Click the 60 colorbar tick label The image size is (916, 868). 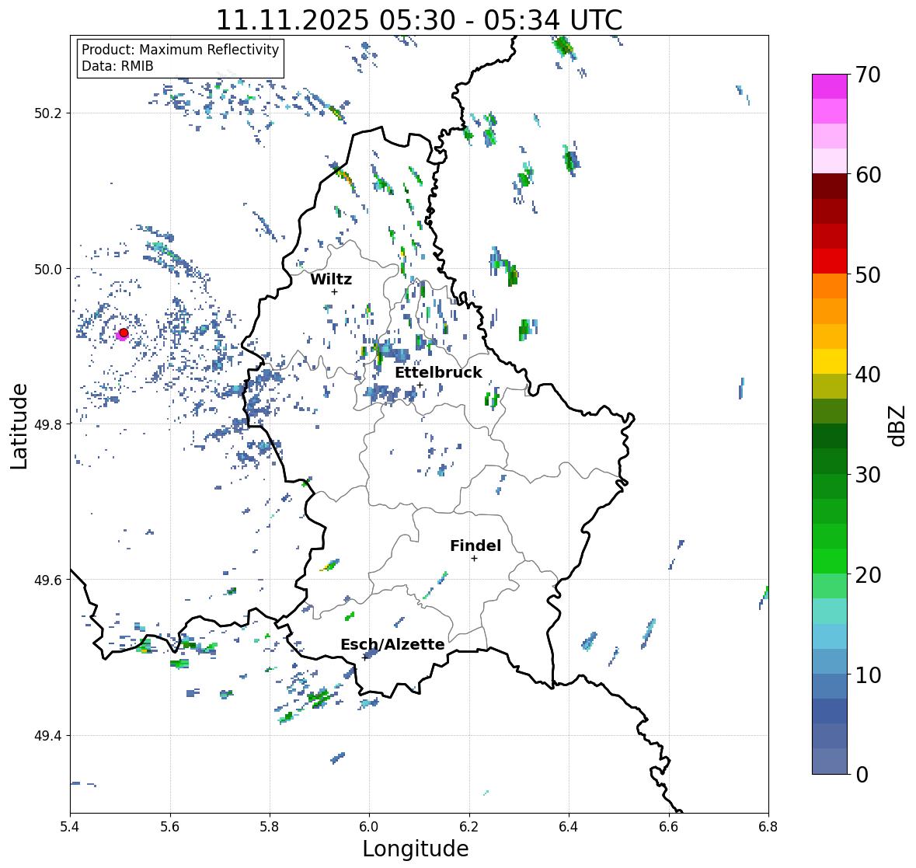(x=868, y=175)
